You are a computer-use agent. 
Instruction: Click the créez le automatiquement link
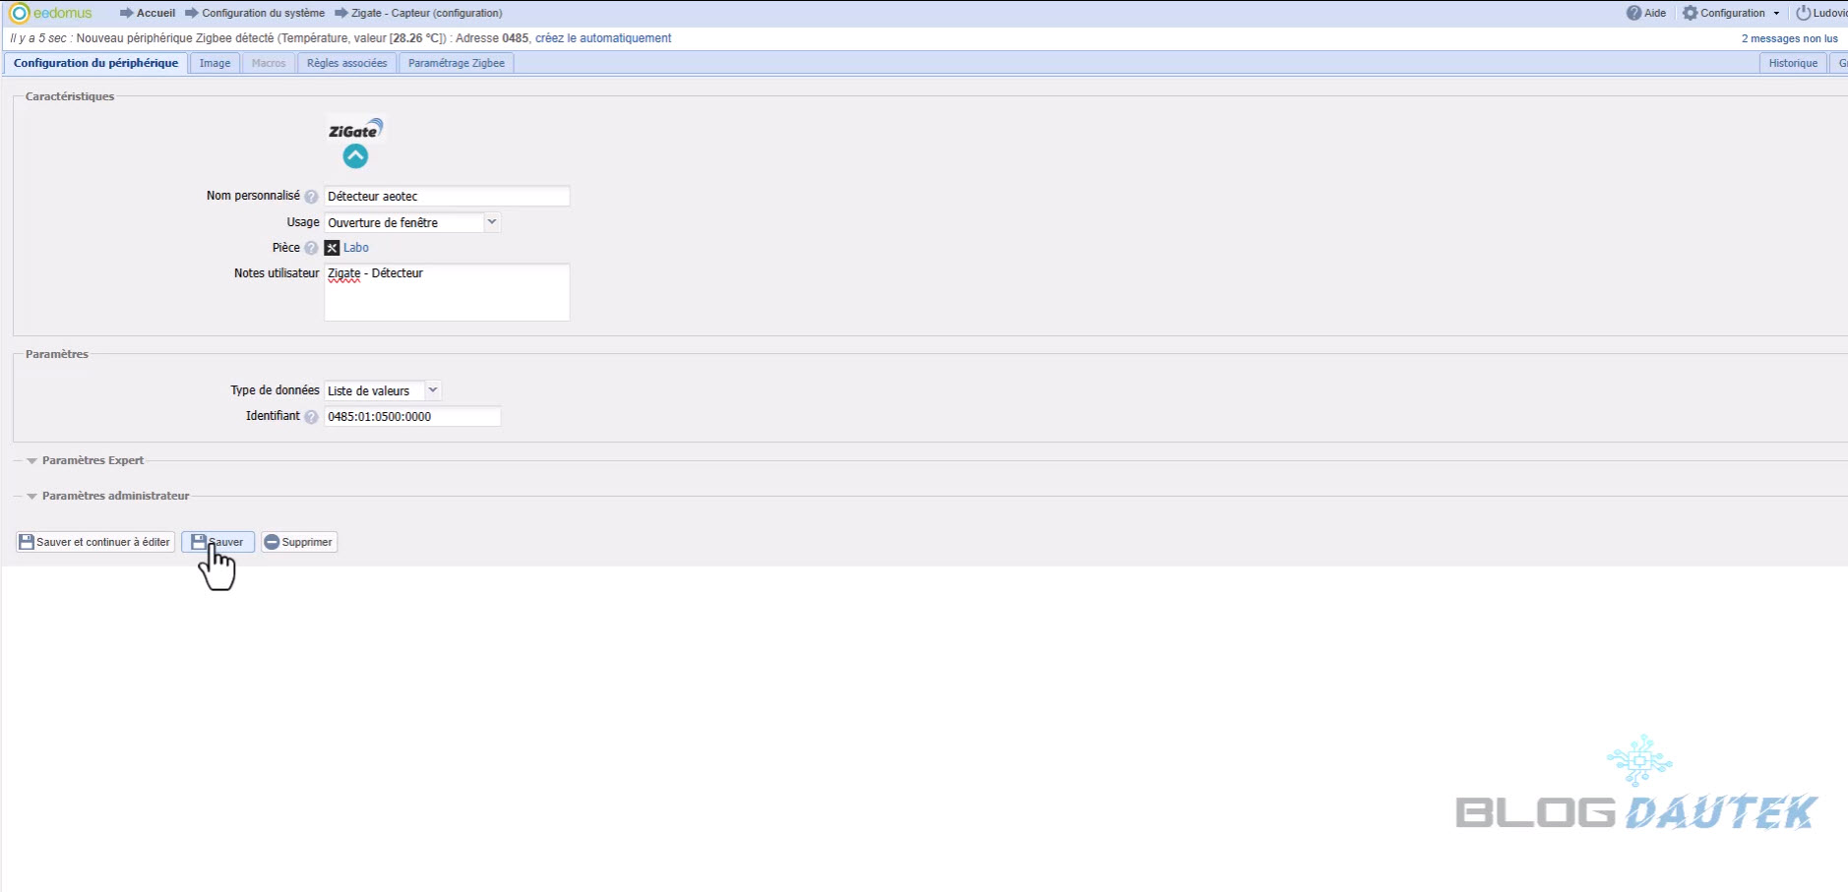603,38
